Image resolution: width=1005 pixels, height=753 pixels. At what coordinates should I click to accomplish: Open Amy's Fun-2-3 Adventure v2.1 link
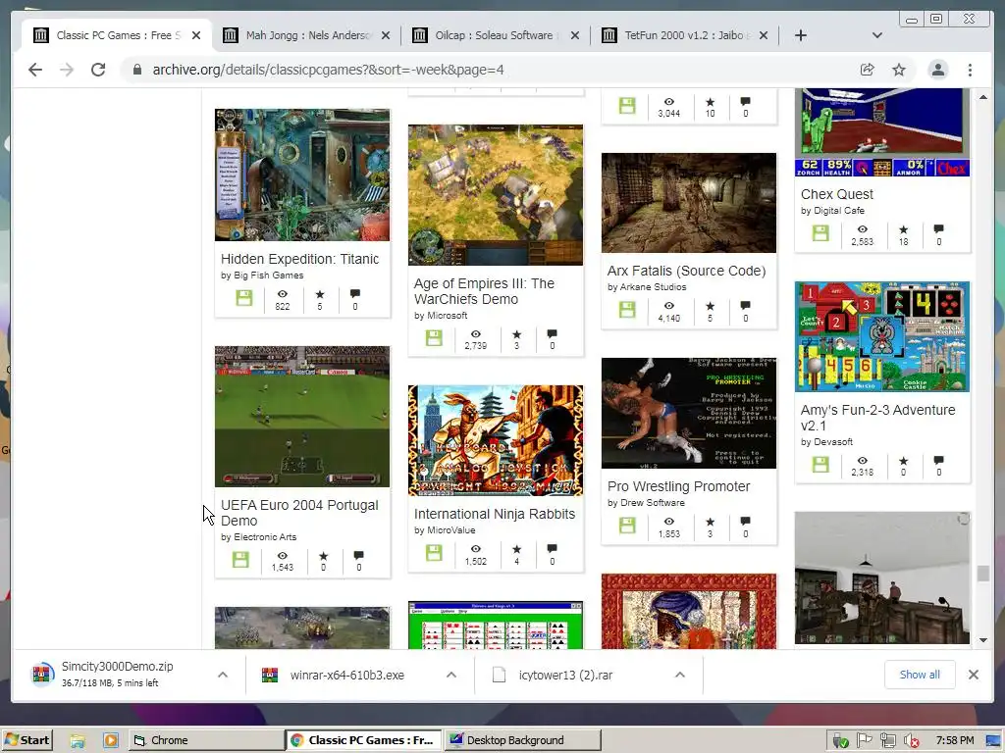click(877, 418)
